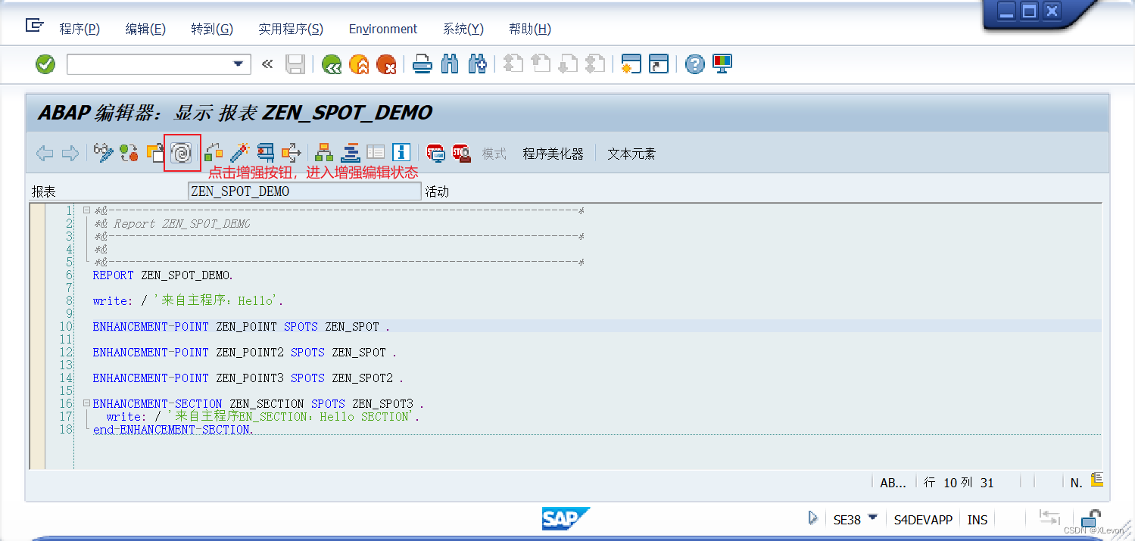The width and height of the screenshot is (1135, 541).
Task: Click the Customize Local Layout monitor icon
Action: (x=722, y=64)
